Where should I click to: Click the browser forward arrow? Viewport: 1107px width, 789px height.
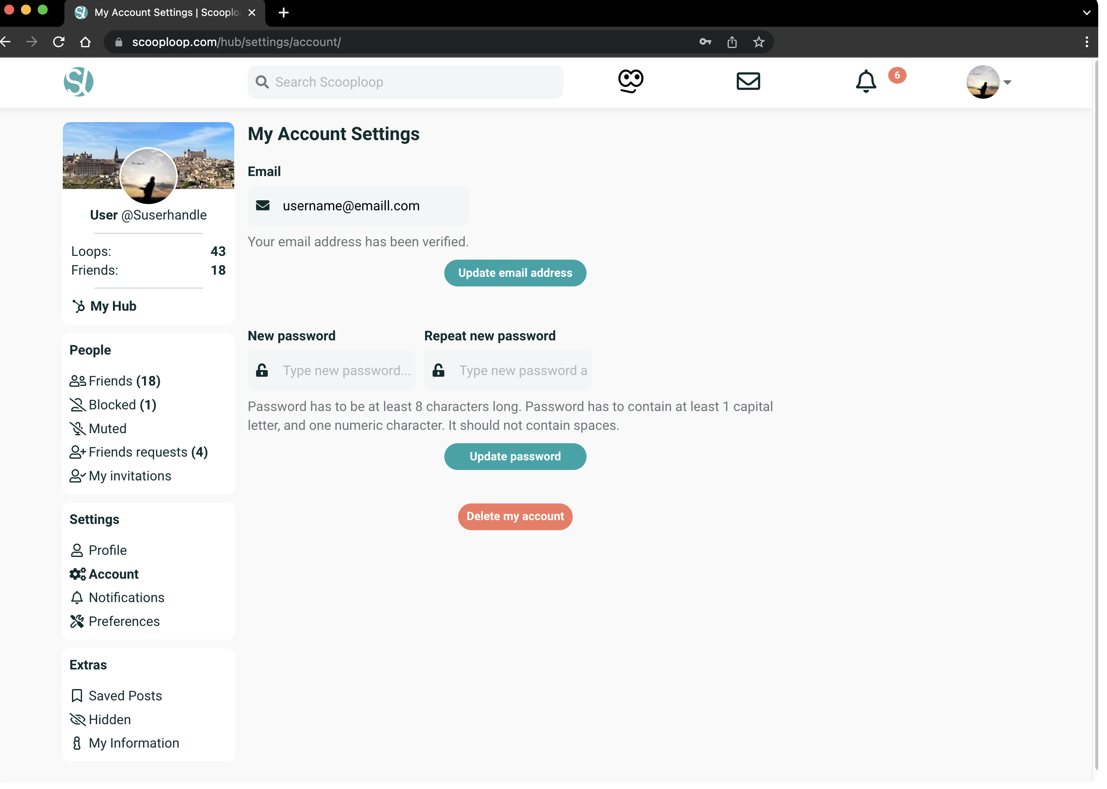tap(32, 42)
